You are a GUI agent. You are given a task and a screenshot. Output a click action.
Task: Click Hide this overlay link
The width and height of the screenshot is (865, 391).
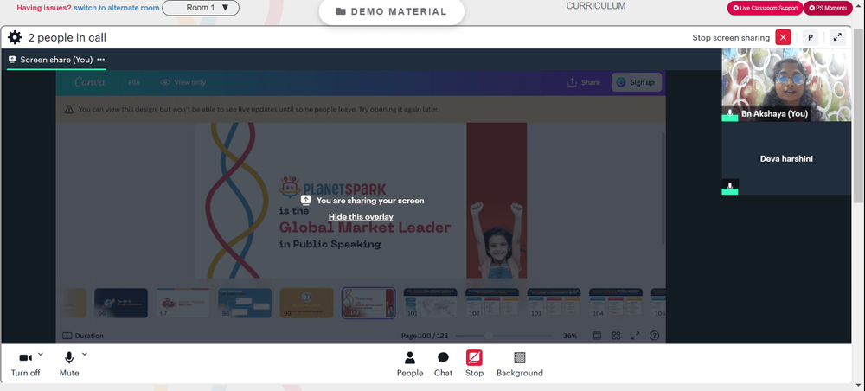click(x=361, y=217)
